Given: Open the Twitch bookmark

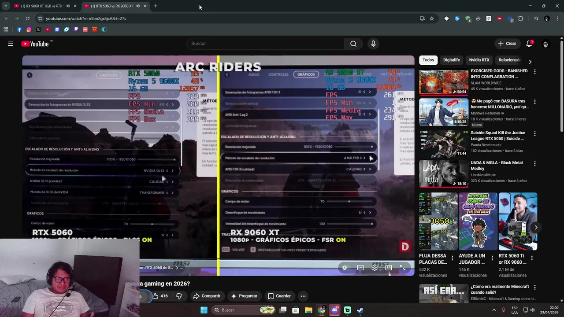Looking at the screenshot, I should click(x=76, y=29).
